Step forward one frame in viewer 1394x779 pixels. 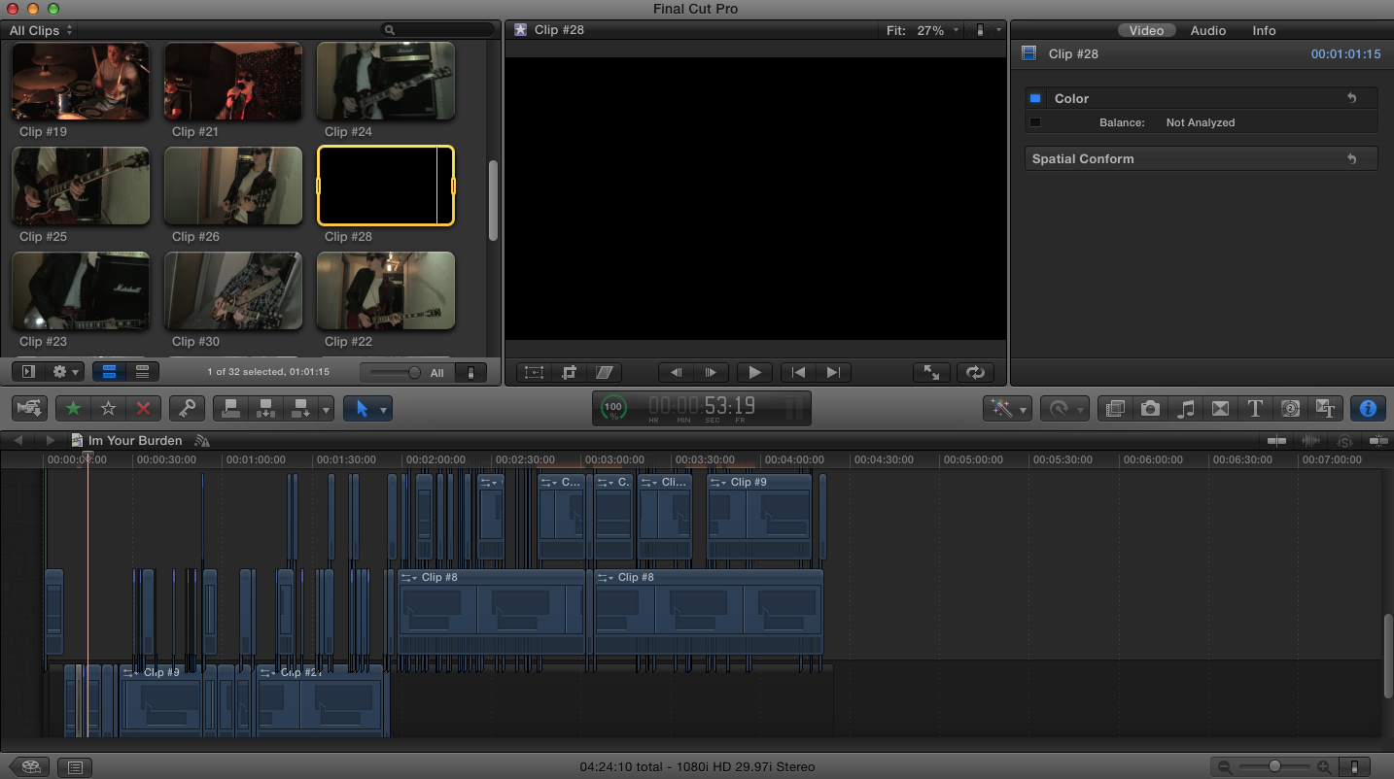point(711,372)
